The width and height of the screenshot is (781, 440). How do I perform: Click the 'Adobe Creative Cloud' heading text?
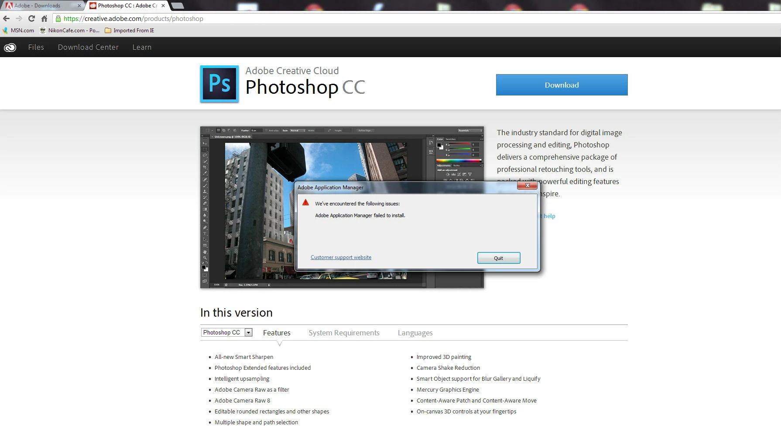(292, 71)
